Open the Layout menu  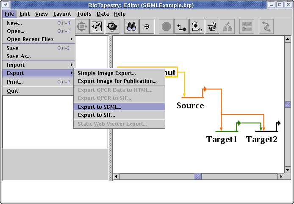(x=62, y=14)
